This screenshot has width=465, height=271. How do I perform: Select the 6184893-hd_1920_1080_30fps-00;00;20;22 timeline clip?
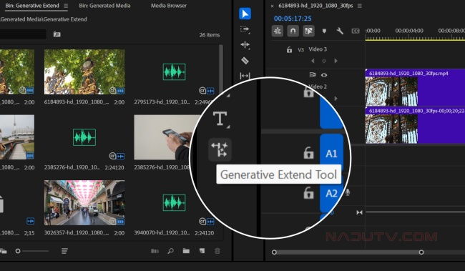pos(415,125)
